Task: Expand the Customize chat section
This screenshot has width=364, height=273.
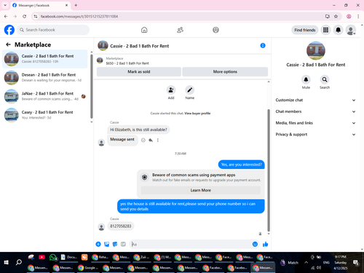Action: click(x=315, y=100)
